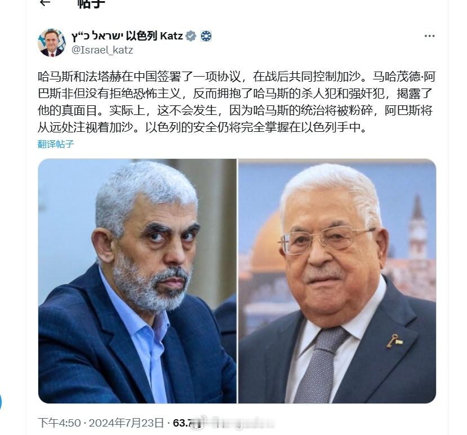
Task: Open the three-dot more options menu
Action: pos(429,36)
